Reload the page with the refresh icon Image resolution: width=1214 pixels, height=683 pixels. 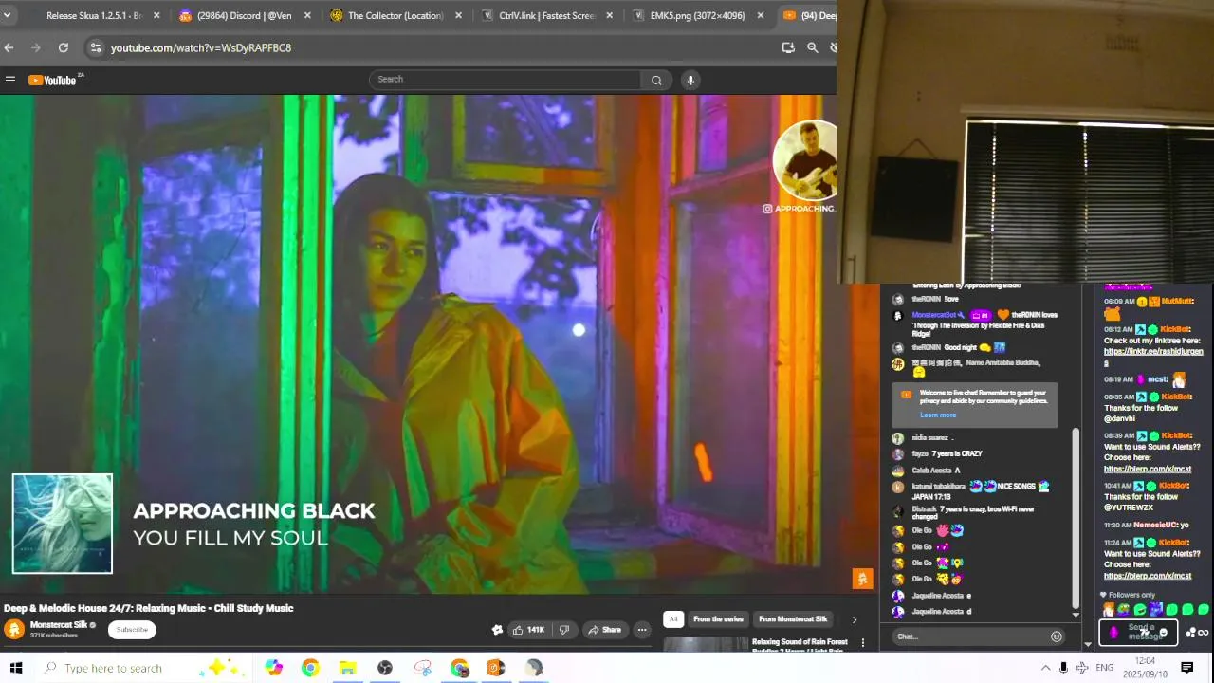[x=63, y=47]
